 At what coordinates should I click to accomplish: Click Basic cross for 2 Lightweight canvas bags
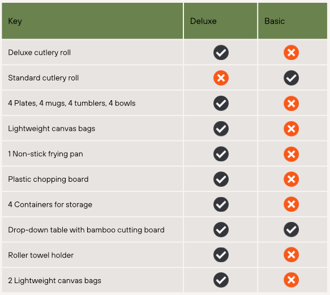[x=291, y=280]
